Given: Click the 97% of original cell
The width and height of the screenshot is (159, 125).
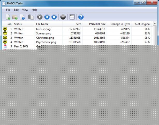Looking at the screenshot, I should click(147, 42).
